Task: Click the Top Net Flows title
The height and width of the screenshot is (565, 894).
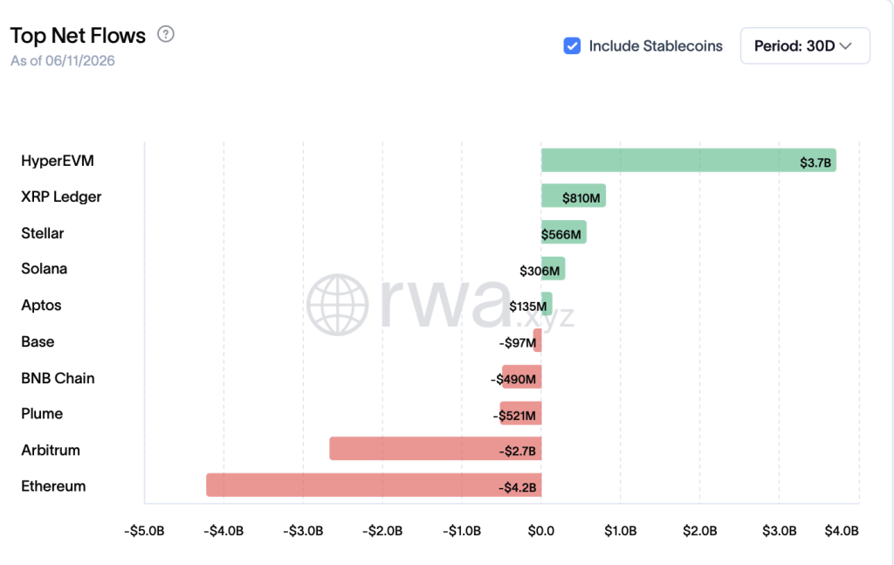Action: tap(78, 35)
